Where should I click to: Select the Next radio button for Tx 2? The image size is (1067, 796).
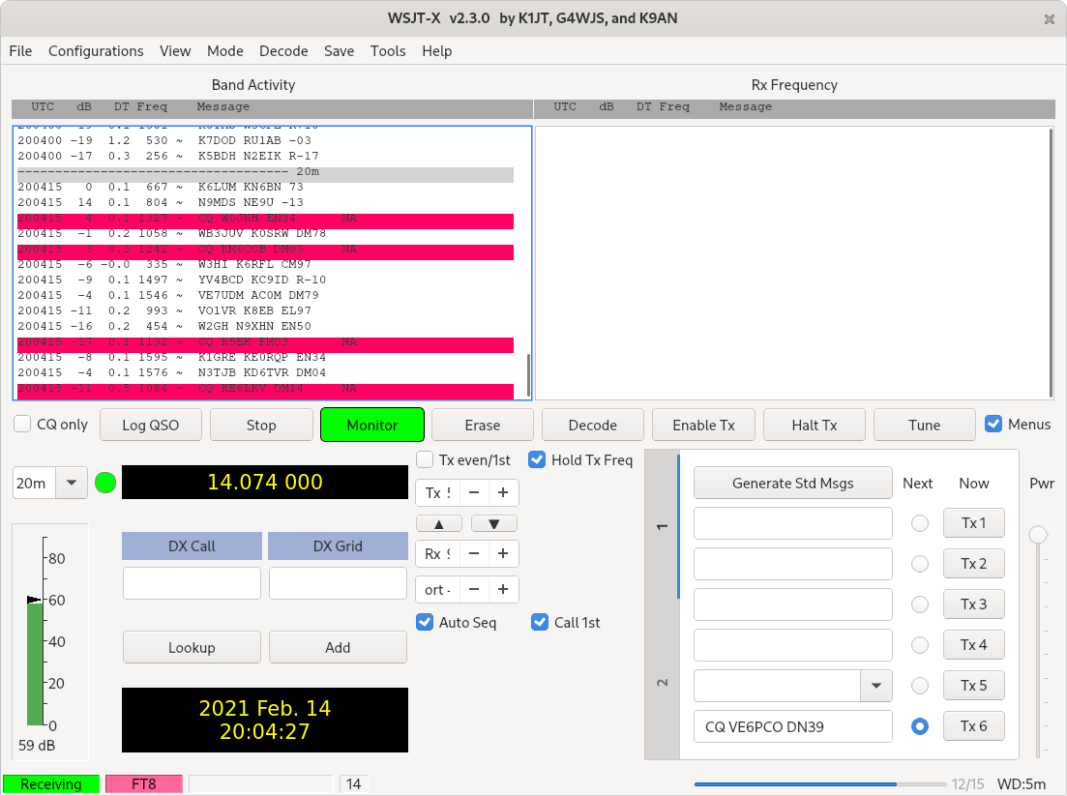click(x=919, y=564)
